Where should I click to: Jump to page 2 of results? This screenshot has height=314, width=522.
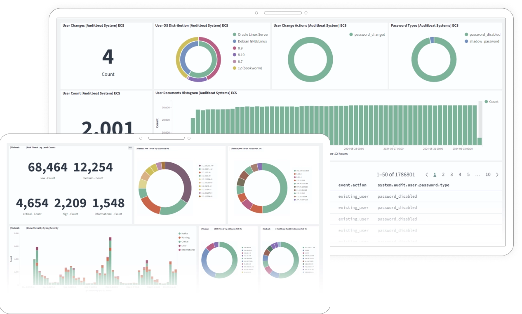click(x=443, y=175)
